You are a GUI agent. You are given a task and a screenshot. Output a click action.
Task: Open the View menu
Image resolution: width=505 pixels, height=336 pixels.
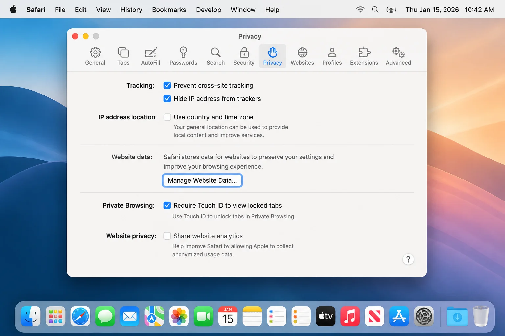104,10
